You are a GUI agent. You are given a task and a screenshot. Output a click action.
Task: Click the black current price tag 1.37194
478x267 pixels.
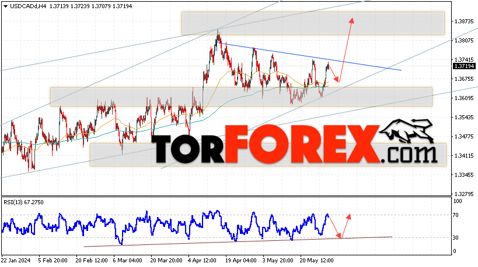464,66
